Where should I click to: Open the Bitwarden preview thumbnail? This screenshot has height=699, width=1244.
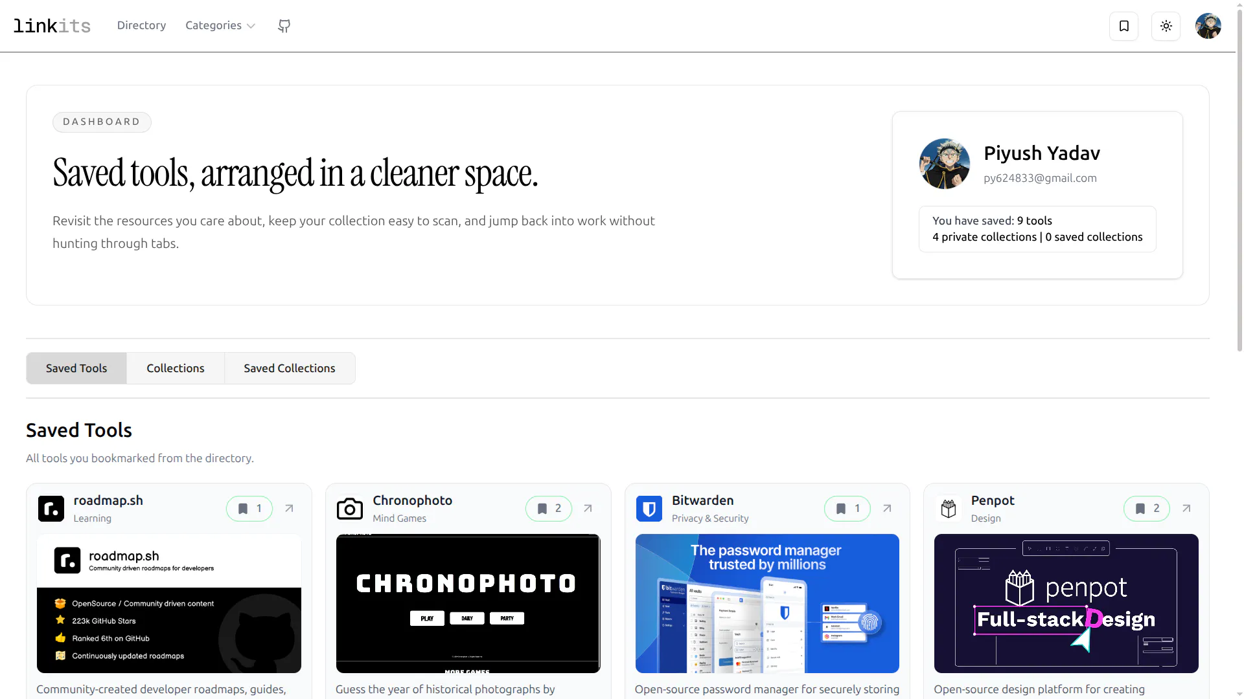point(767,603)
